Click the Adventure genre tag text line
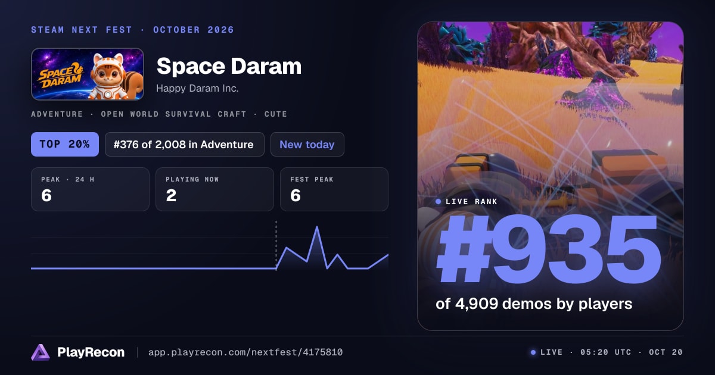715x375 pixels. pos(159,114)
